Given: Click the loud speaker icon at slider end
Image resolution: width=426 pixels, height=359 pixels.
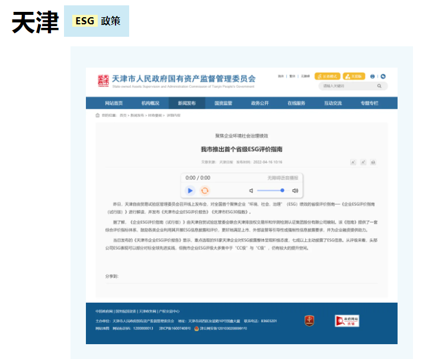Looking at the screenshot, I should coord(295,190).
